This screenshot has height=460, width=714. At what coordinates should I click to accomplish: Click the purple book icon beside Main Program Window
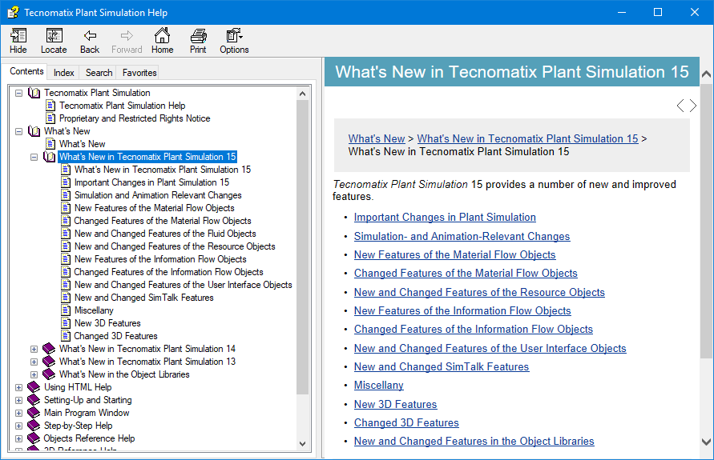coord(34,412)
